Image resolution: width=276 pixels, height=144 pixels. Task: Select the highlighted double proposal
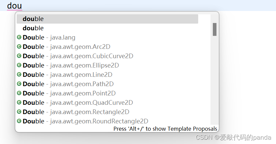[x=107, y=19]
